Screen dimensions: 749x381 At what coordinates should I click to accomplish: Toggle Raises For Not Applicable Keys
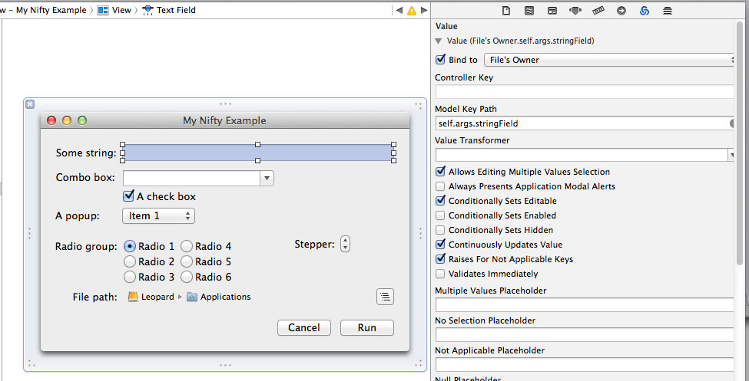[x=440, y=259]
